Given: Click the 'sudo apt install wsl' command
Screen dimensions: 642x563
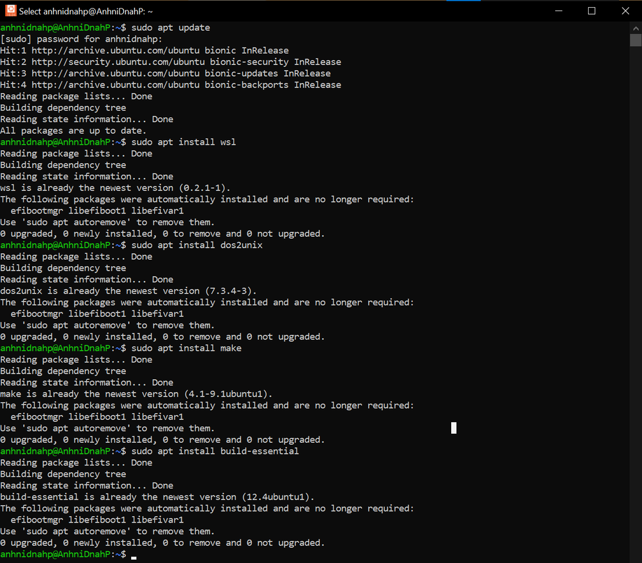Looking at the screenshot, I should click(183, 142).
